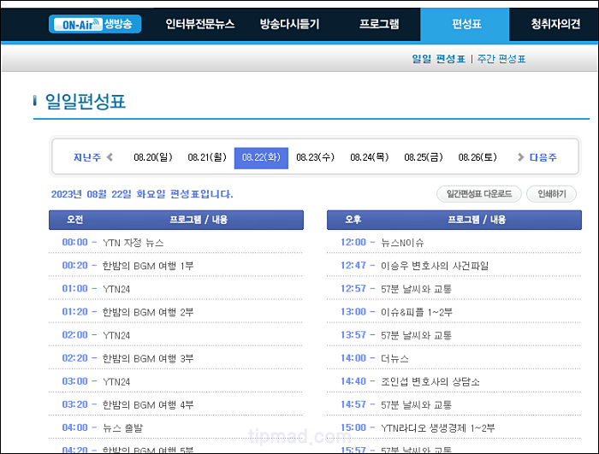Click the ON-Air 생방송 live broadcast icon
This screenshot has height=454, width=599.
pos(95,25)
